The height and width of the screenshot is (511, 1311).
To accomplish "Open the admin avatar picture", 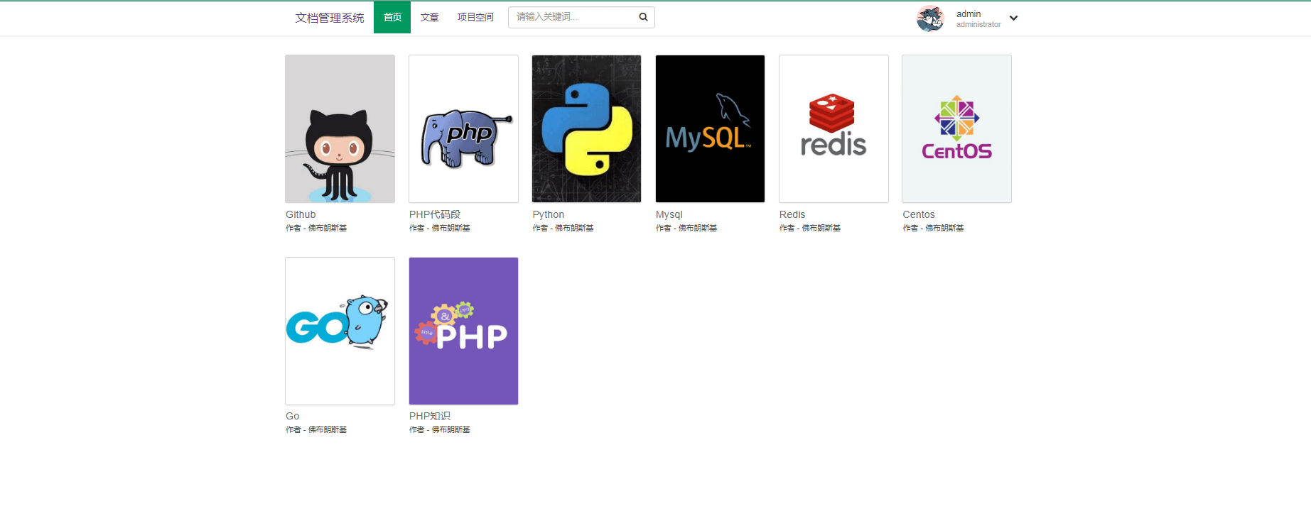I will coord(930,18).
